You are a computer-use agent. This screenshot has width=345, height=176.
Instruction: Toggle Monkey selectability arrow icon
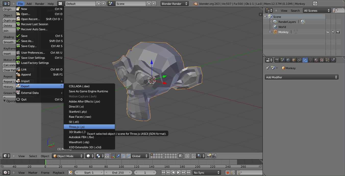(333, 32)
